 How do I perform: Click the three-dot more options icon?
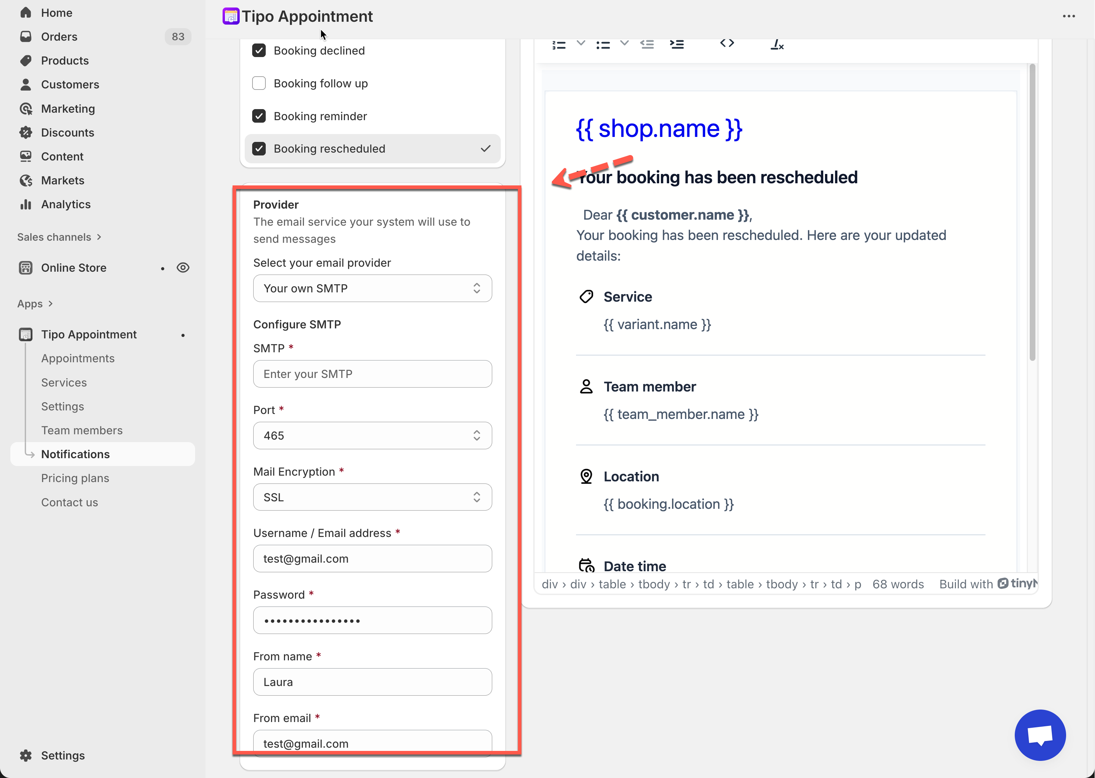click(x=1069, y=16)
